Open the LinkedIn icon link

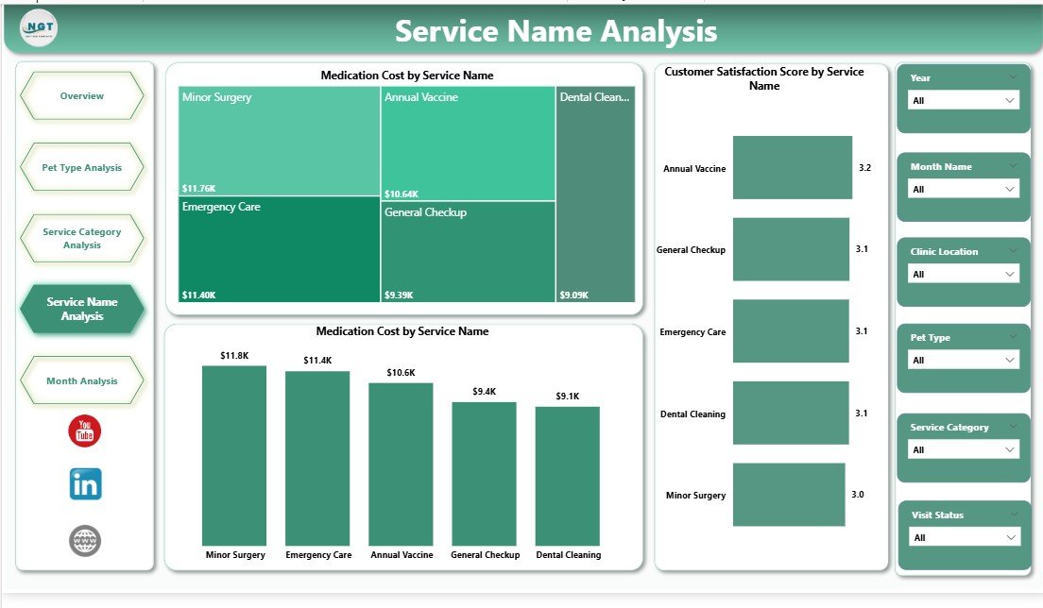85,484
